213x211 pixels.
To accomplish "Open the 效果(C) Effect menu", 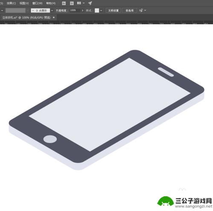I will (x=11, y=3).
